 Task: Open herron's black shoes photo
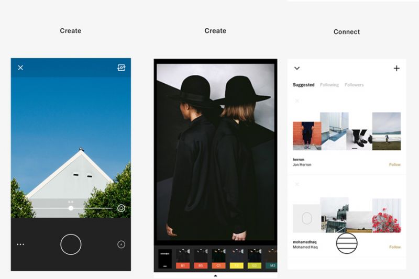point(359,140)
